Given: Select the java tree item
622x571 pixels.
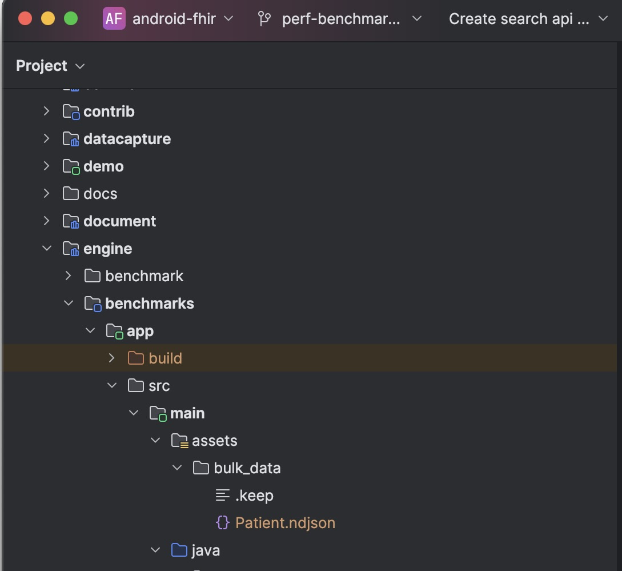Looking at the screenshot, I should point(206,550).
